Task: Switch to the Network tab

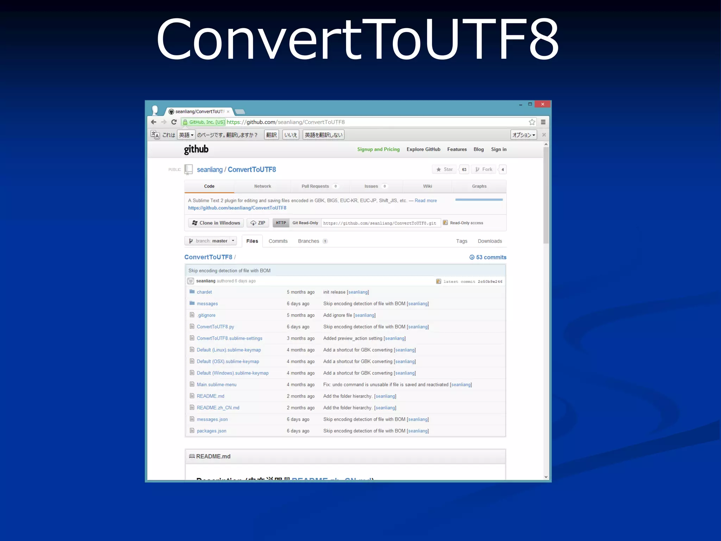Action: click(x=263, y=186)
